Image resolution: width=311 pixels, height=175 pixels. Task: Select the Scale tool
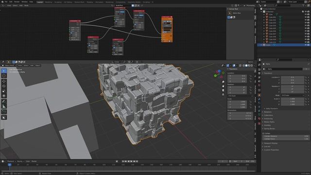tap(4, 91)
